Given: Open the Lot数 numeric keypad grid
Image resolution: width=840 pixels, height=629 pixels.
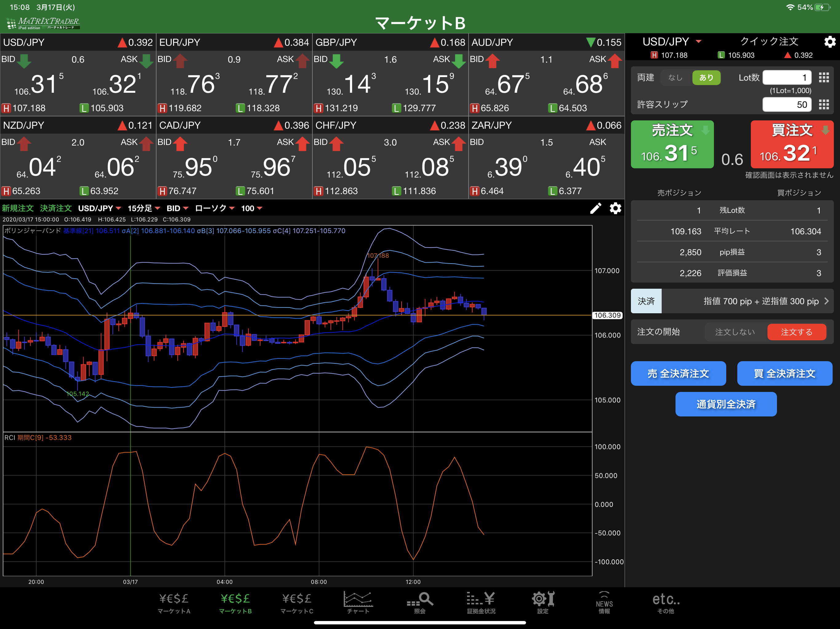Looking at the screenshot, I should point(824,78).
